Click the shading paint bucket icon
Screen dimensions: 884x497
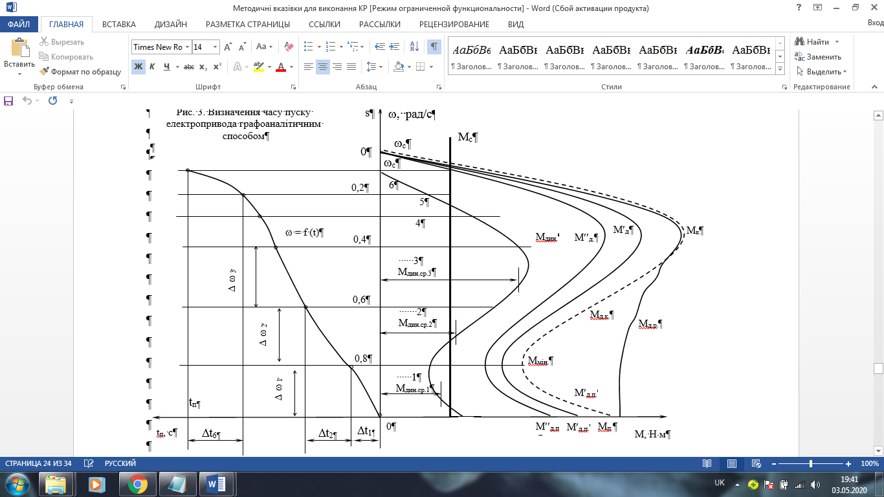tap(398, 67)
